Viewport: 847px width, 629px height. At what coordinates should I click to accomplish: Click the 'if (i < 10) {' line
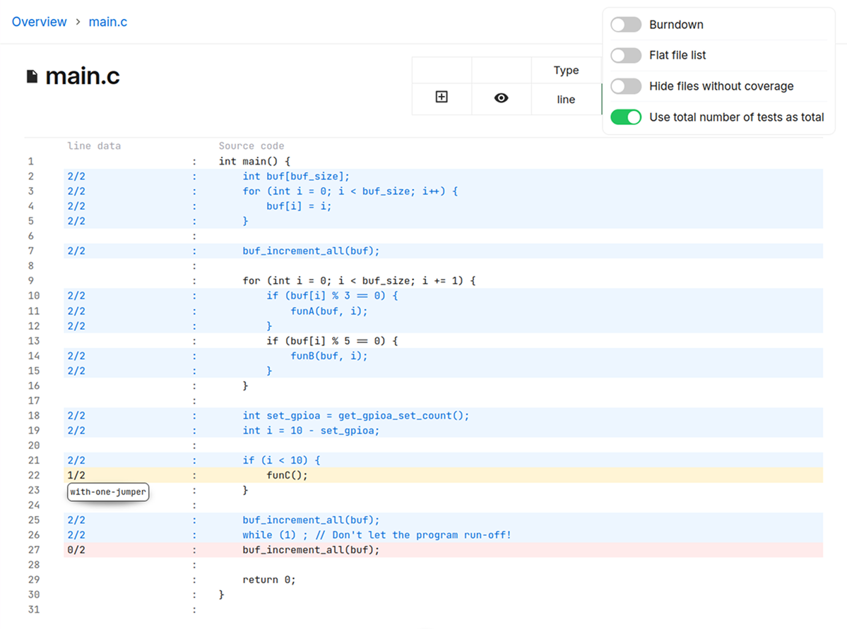tap(281, 460)
